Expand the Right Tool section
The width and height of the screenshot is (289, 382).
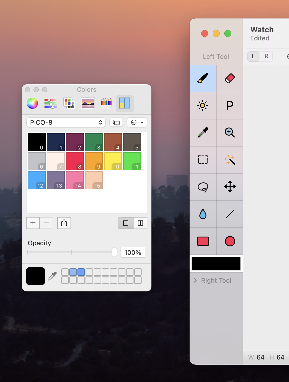(x=195, y=280)
